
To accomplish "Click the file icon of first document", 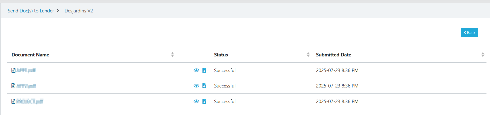I will [x=13, y=70].
